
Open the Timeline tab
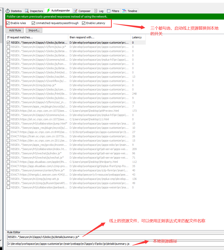tap(130, 11)
